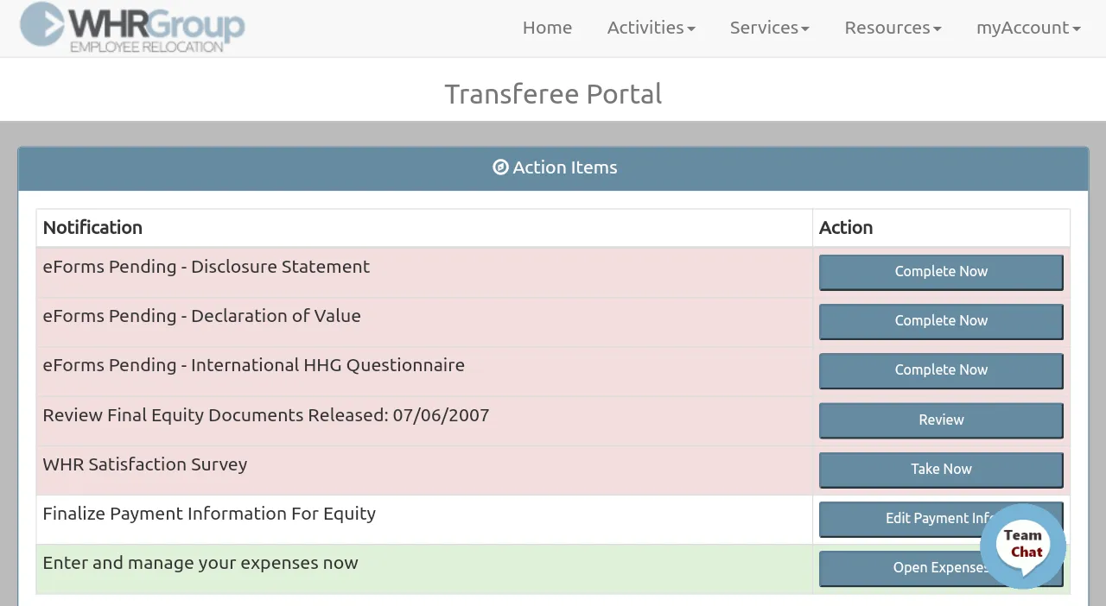Expand the Resources dropdown menu
1106x606 pixels.
point(893,28)
